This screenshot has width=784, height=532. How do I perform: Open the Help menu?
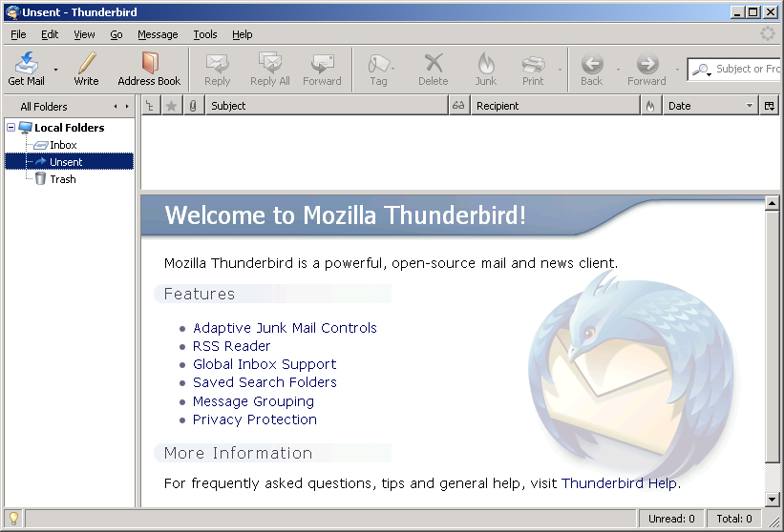tap(242, 34)
